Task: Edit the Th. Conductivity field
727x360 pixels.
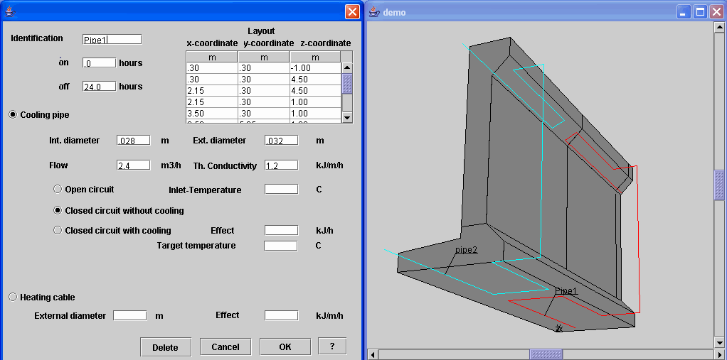Action: [x=282, y=165]
